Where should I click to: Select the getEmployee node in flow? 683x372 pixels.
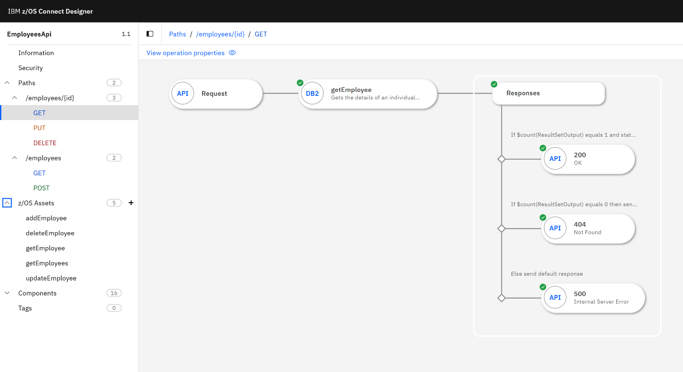[x=368, y=93]
